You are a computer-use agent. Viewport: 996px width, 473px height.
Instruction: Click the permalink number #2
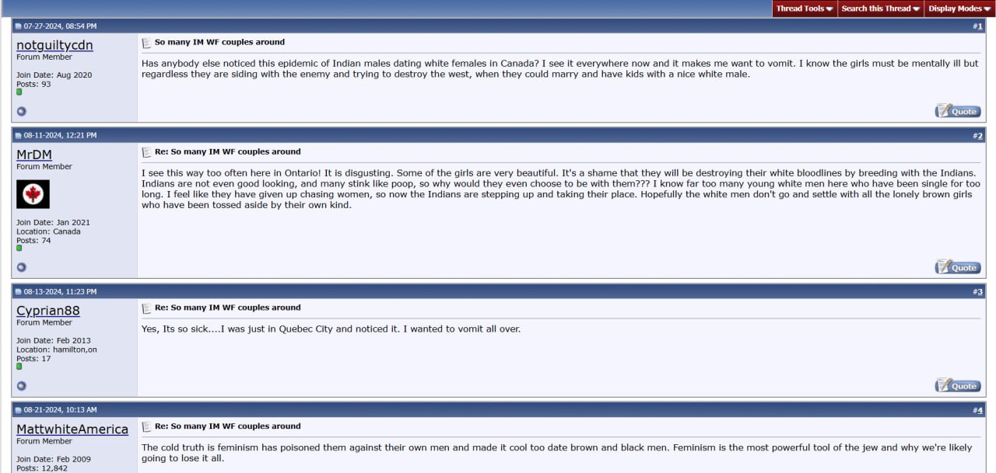coord(977,136)
